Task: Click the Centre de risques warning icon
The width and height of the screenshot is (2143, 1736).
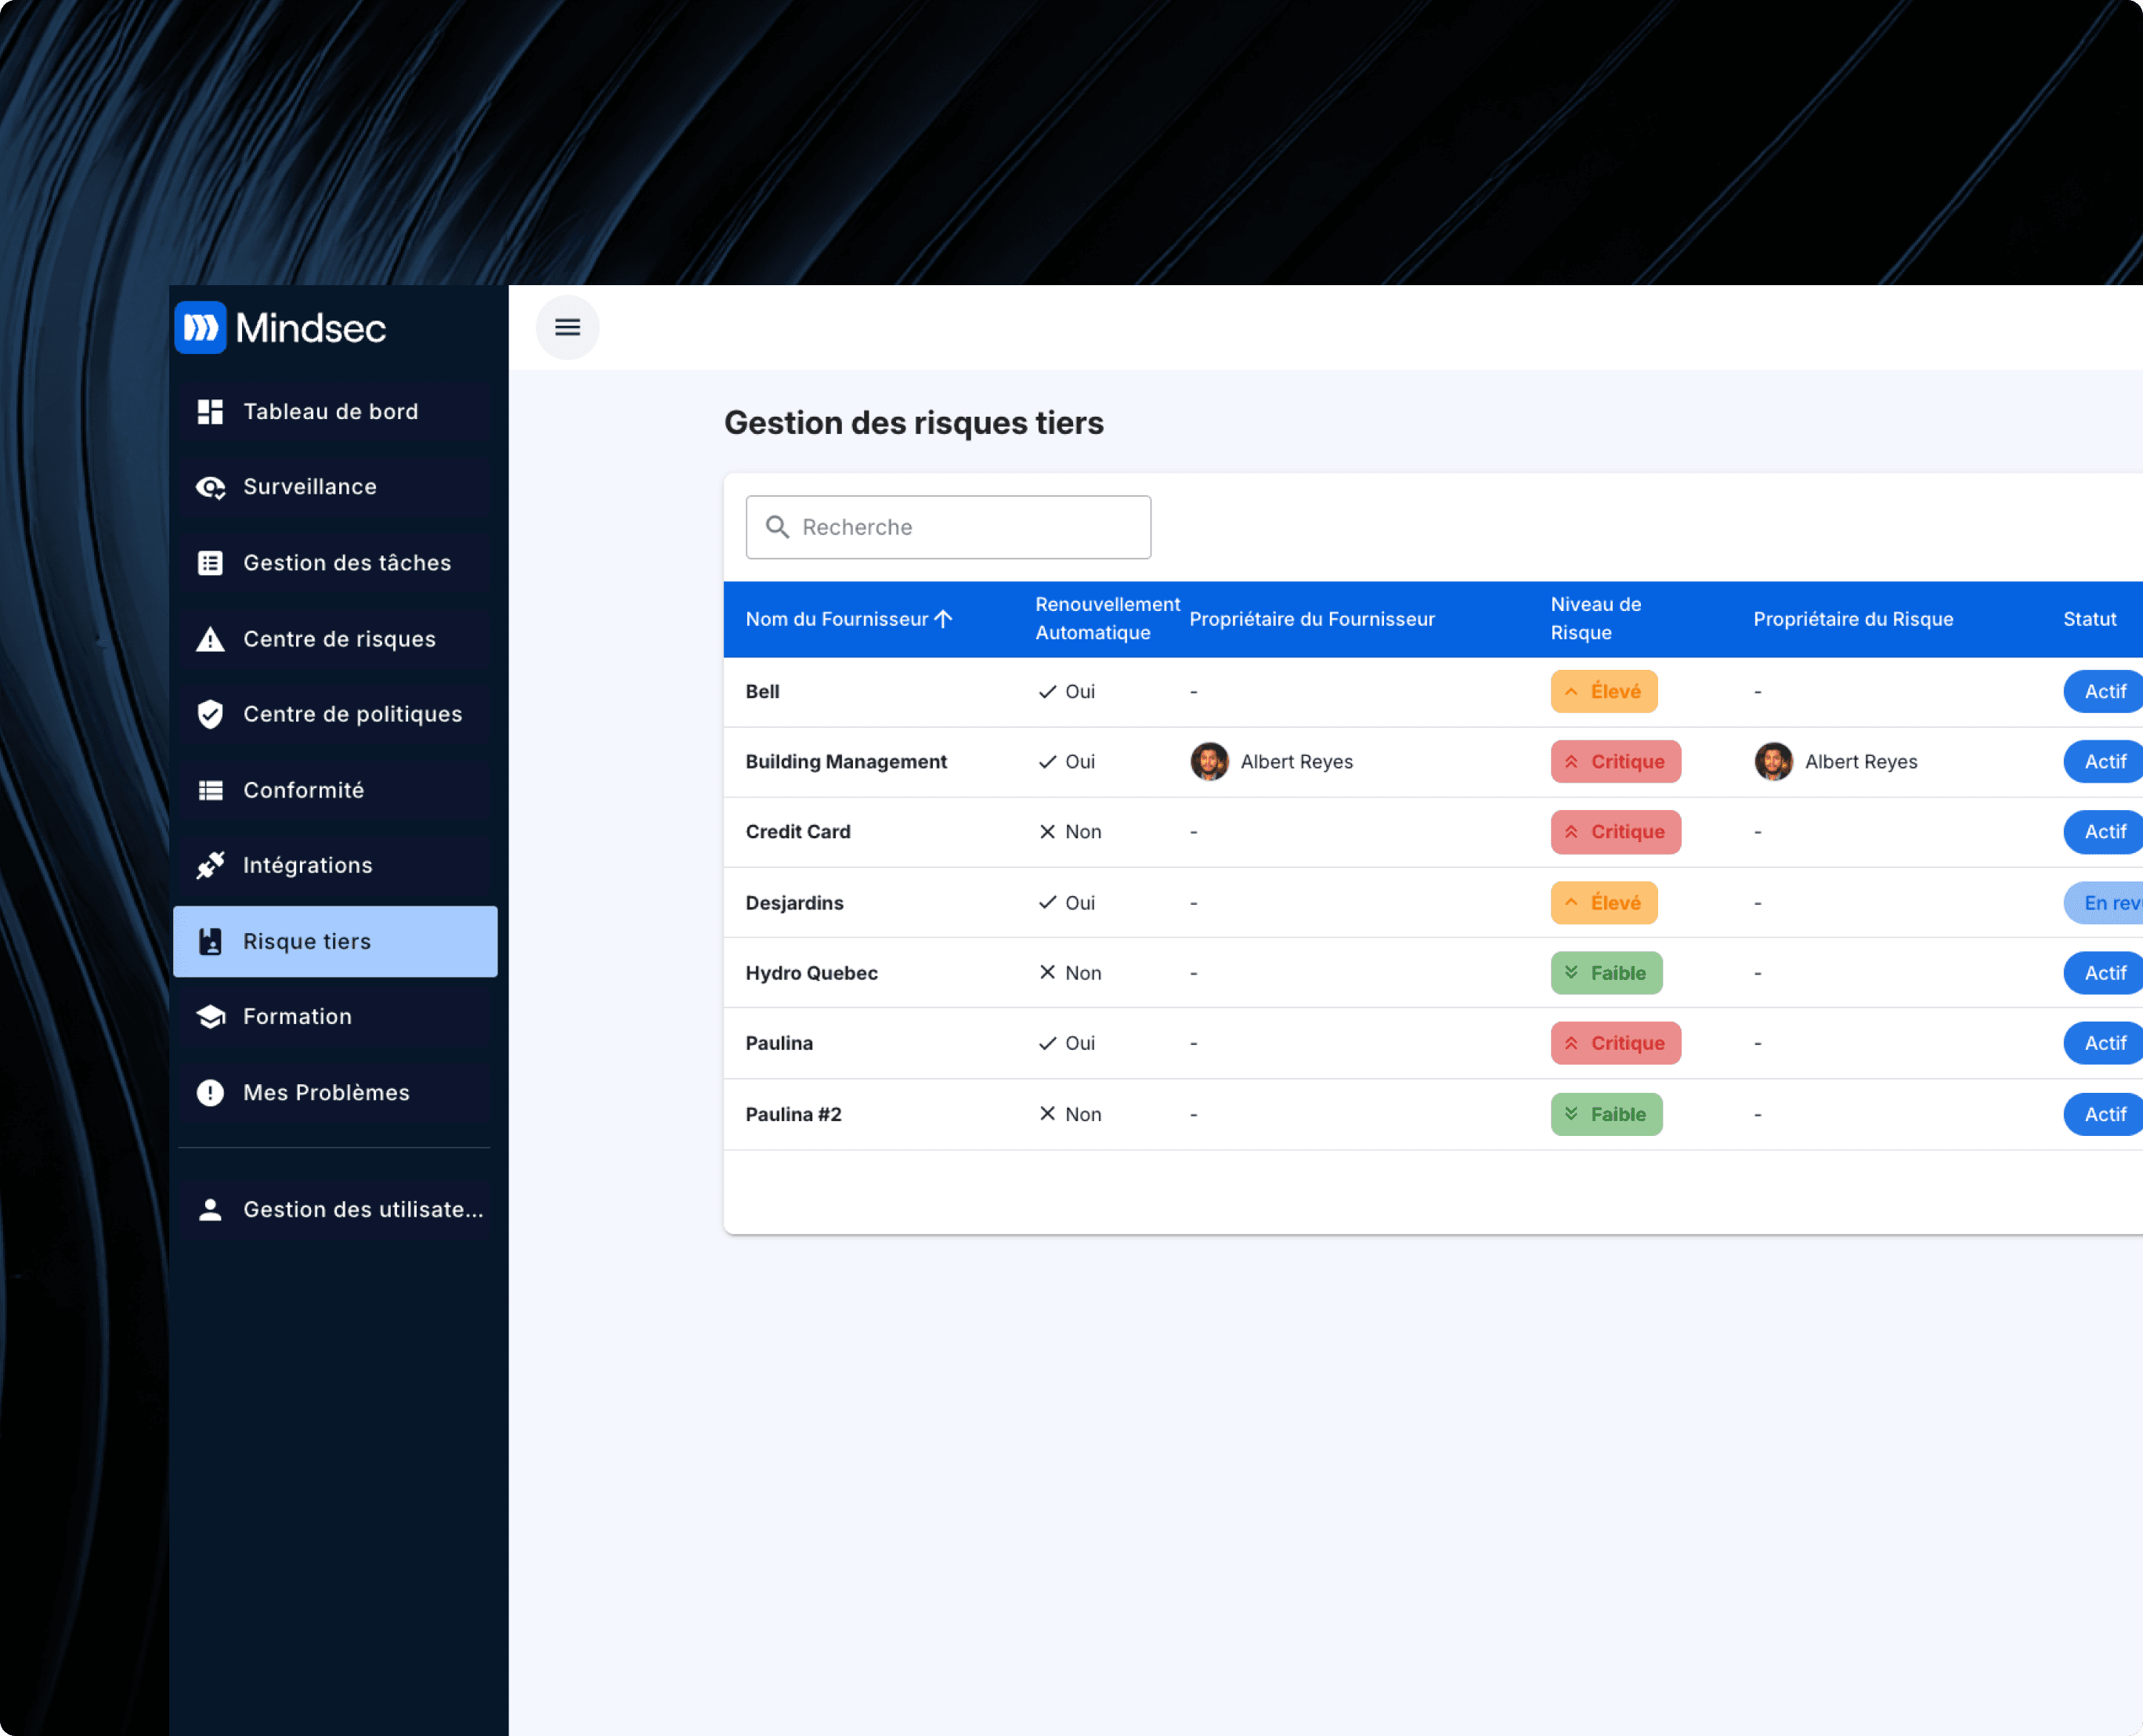Action: 210,639
